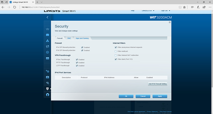Add page to favorites with star icon
Viewport: 213px width, 114px height.
point(184,7)
